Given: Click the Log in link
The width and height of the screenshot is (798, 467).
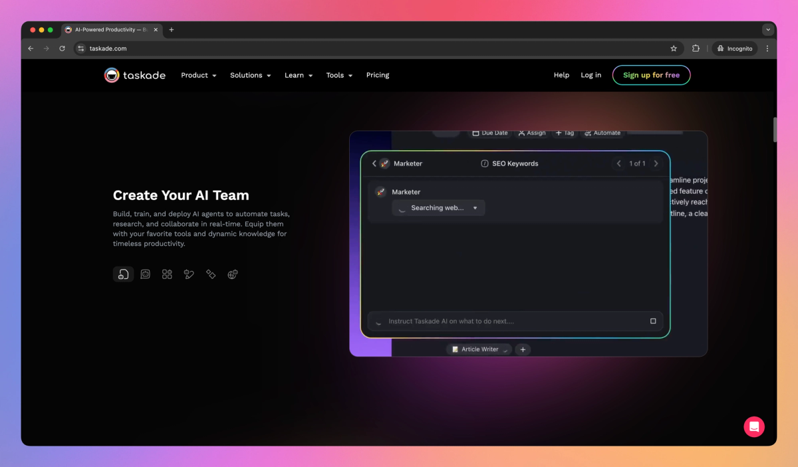Looking at the screenshot, I should pos(591,75).
